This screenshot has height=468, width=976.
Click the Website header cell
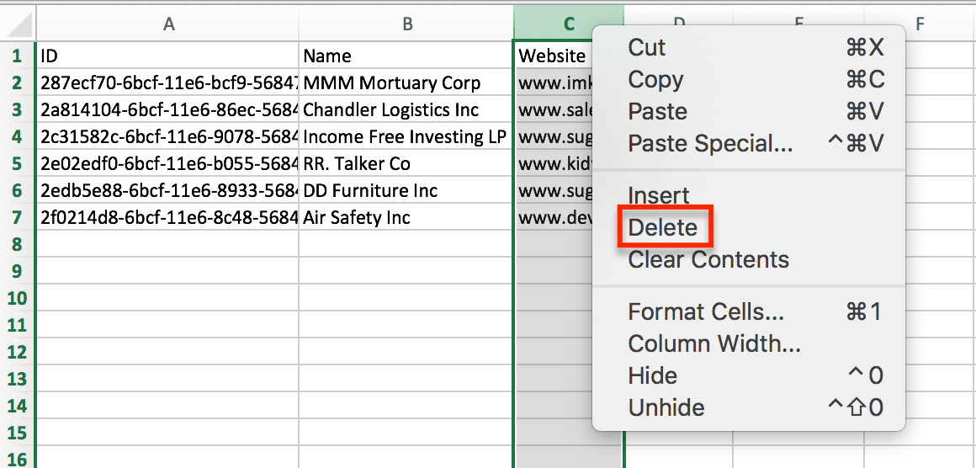553,56
